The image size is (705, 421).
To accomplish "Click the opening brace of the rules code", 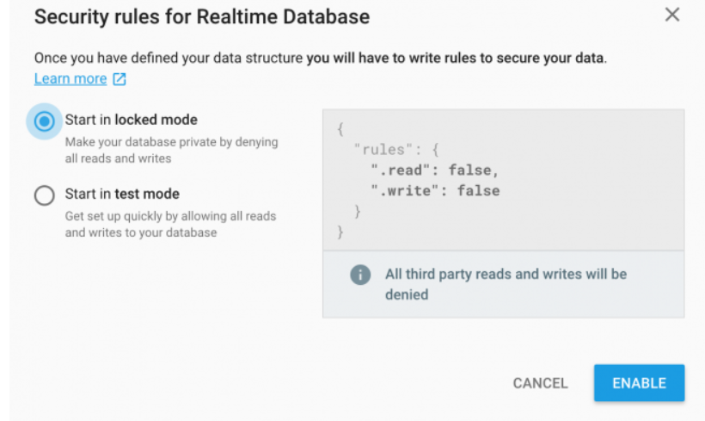I will coord(340,129).
